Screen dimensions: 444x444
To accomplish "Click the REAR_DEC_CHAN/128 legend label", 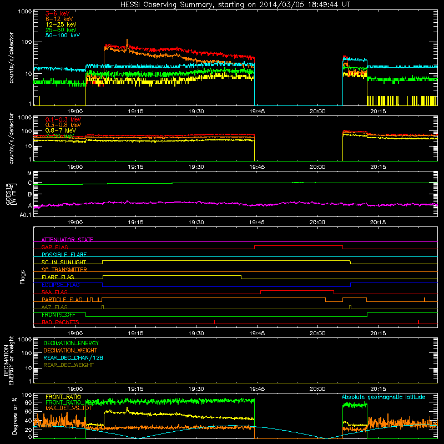I will click(x=73, y=357).
